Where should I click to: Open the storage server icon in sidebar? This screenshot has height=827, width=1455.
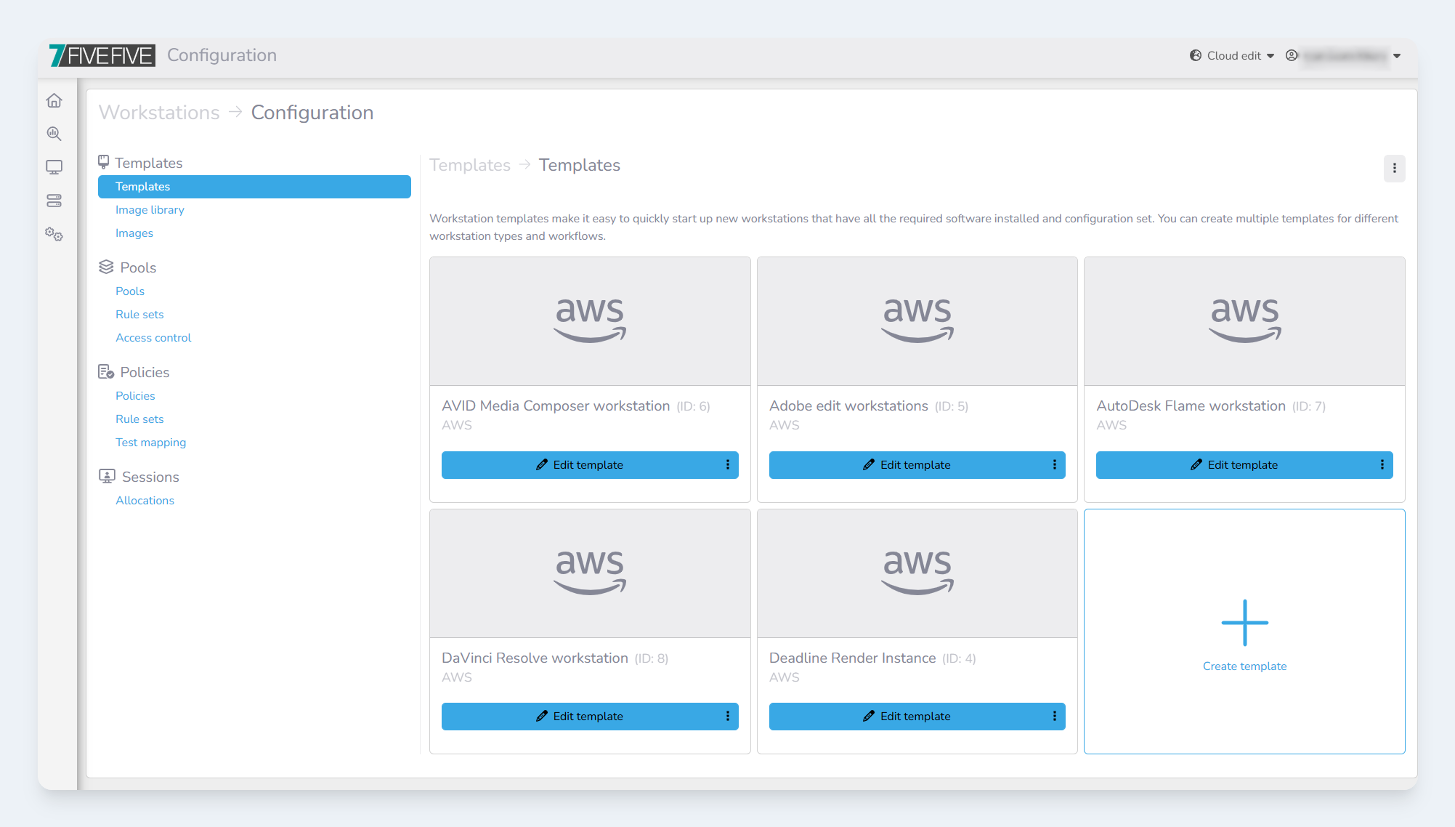coord(54,201)
